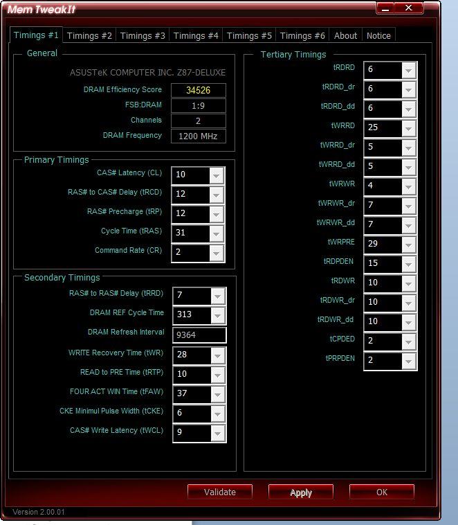Expand the tRDPDEN dropdown
Image resolution: width=458 pixels, height=525 pixels.
pos(408,265)
